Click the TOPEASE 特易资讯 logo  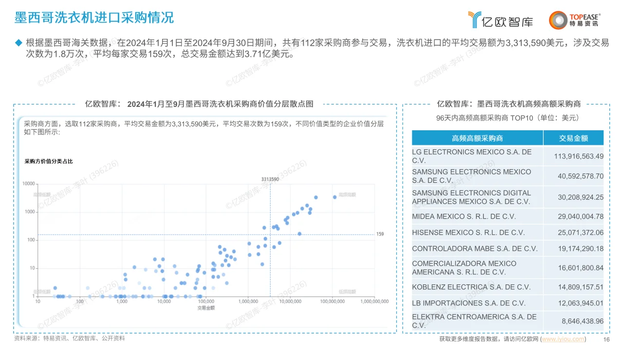(574, 20)
